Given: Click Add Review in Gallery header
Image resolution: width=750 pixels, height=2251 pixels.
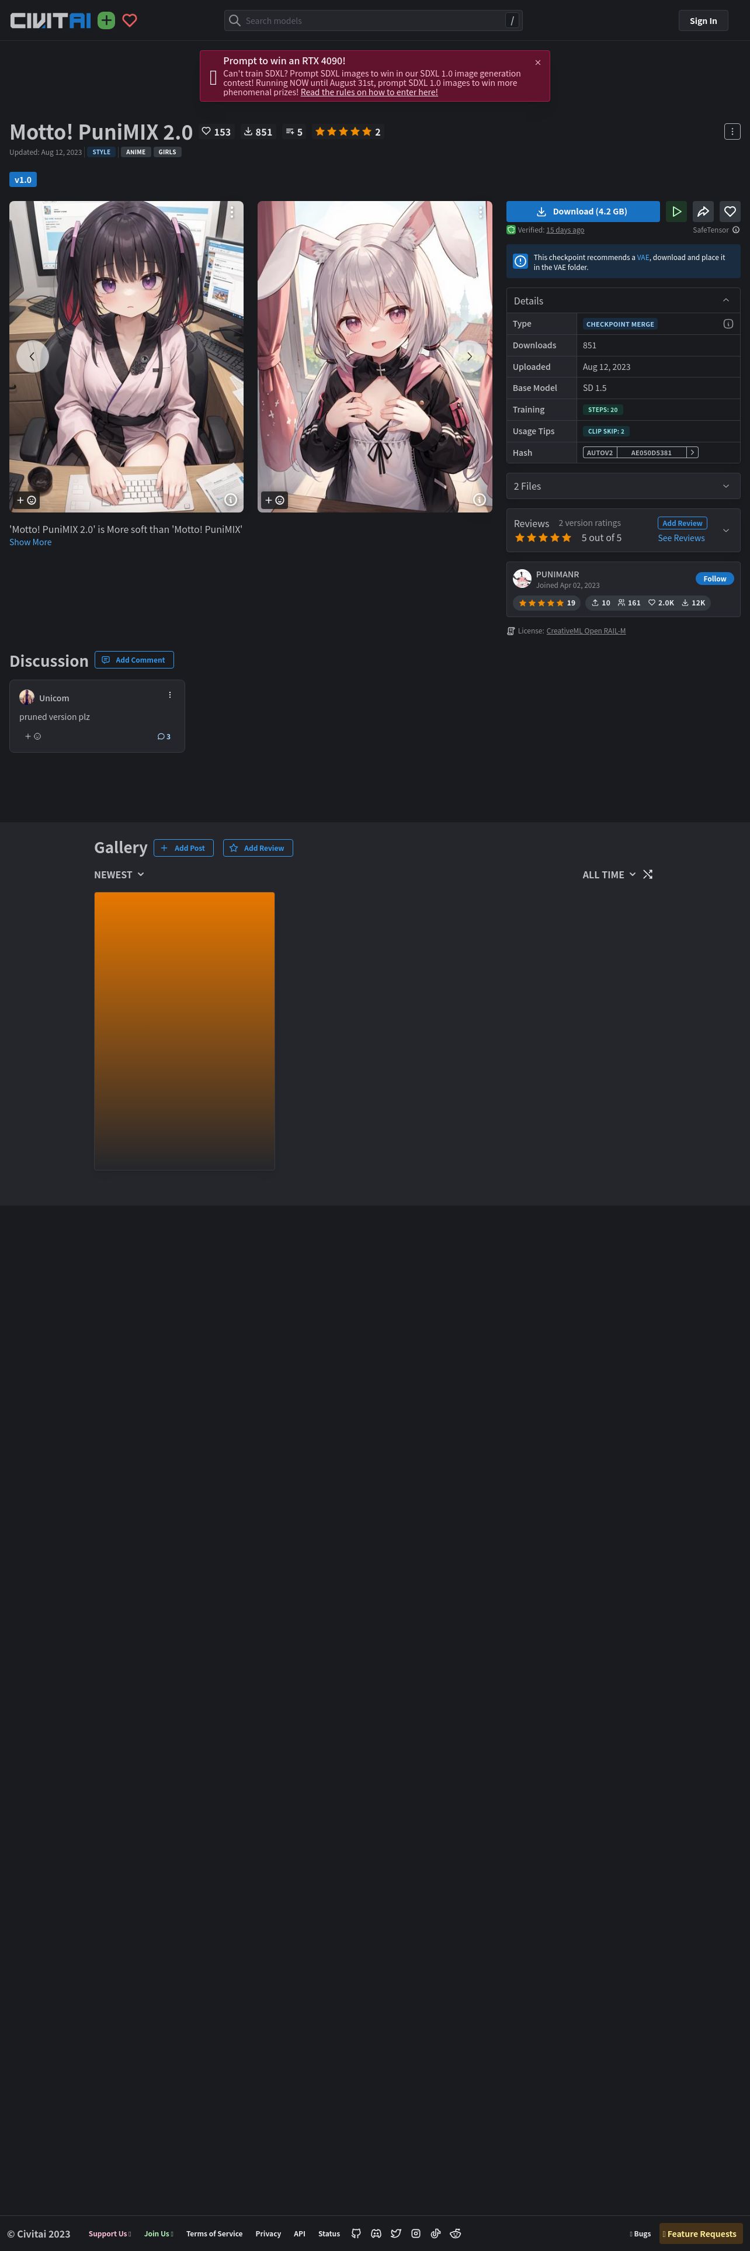Looking at the screenshot, I should (258, 847).
